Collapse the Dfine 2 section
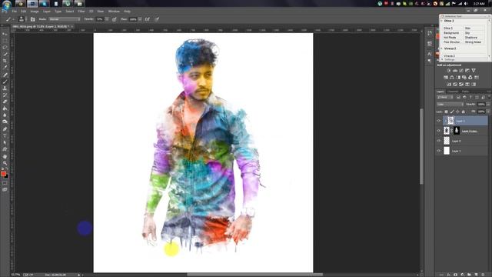The width and height of the screenshot is (492, 277). click(x=442, y=21)
